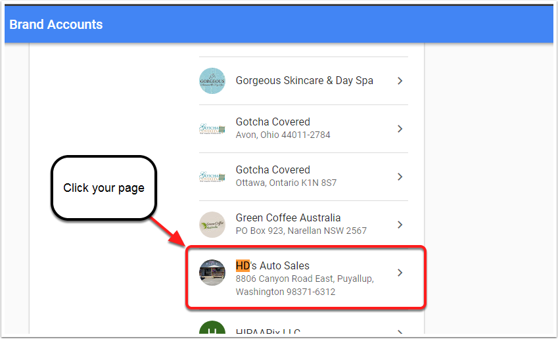Click address text Ottawa, Ontario K1N 8S7

(x=286, y=183)
